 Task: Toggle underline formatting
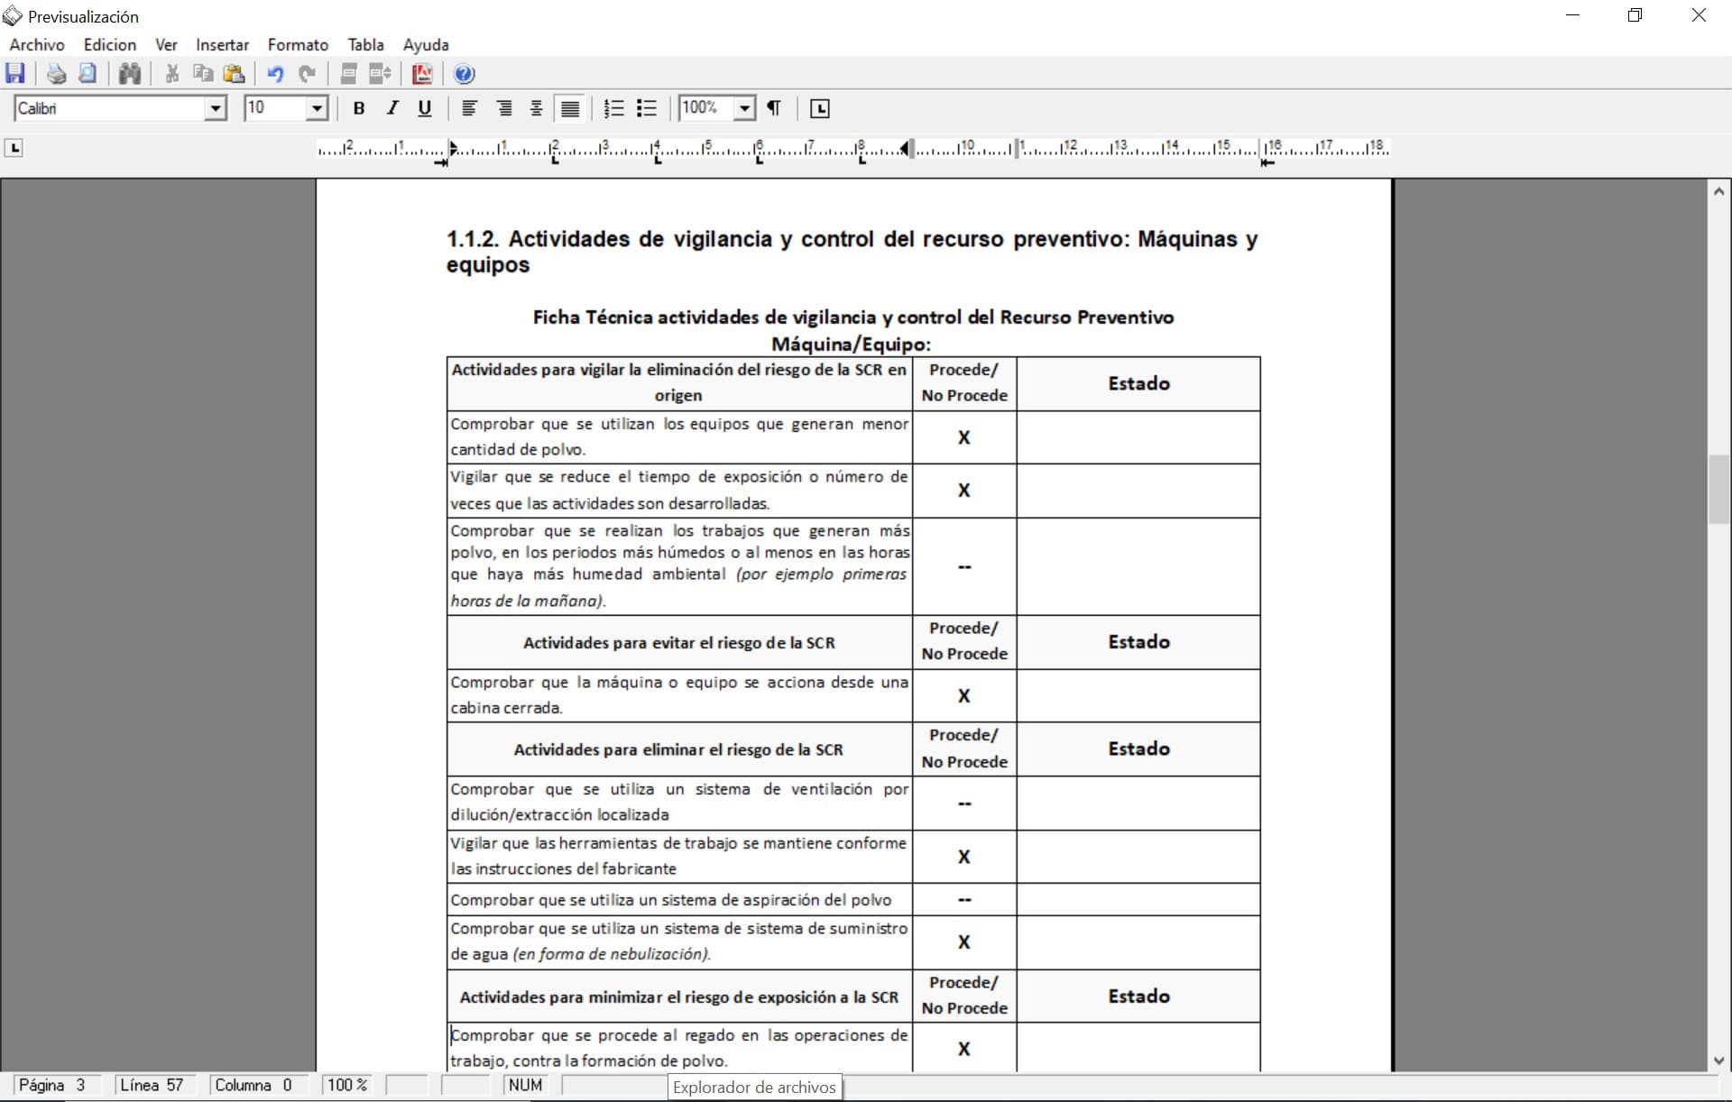point(424,108)
